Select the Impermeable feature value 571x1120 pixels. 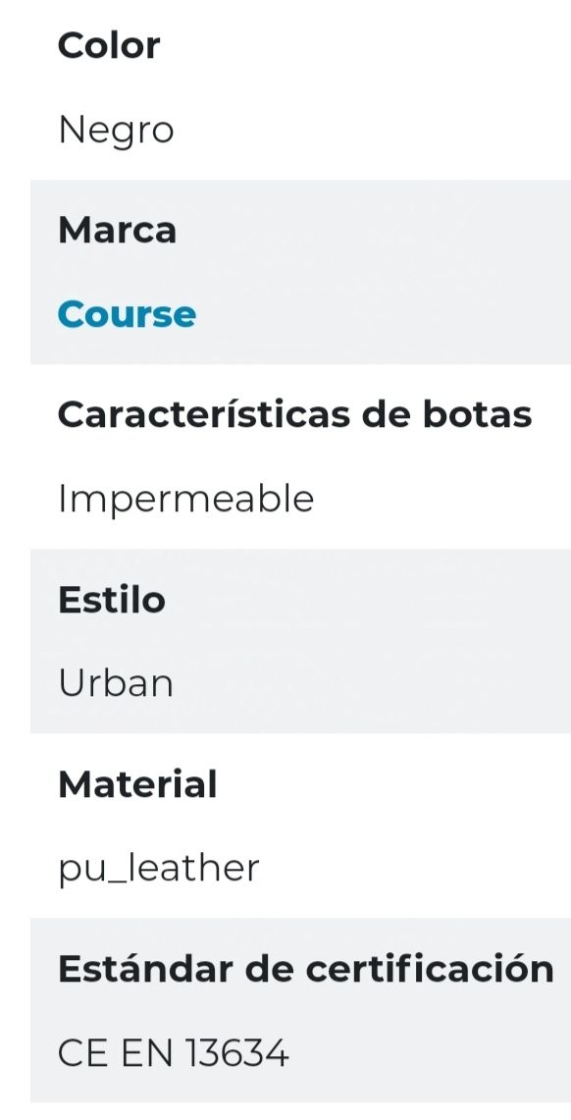click(x=184, y=498)
